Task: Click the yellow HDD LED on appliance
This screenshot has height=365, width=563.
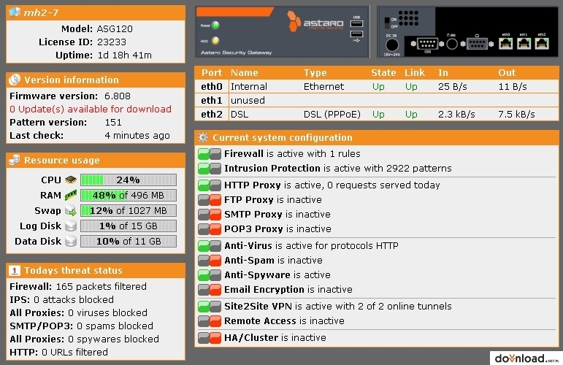Action: click(x=215, y=41)
